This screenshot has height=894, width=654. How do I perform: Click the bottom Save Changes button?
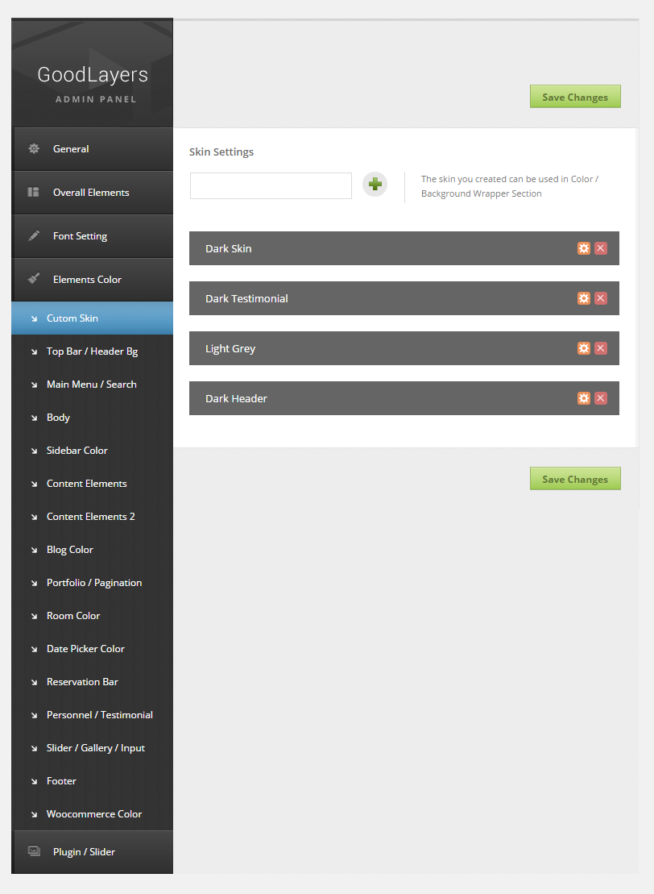575,479
